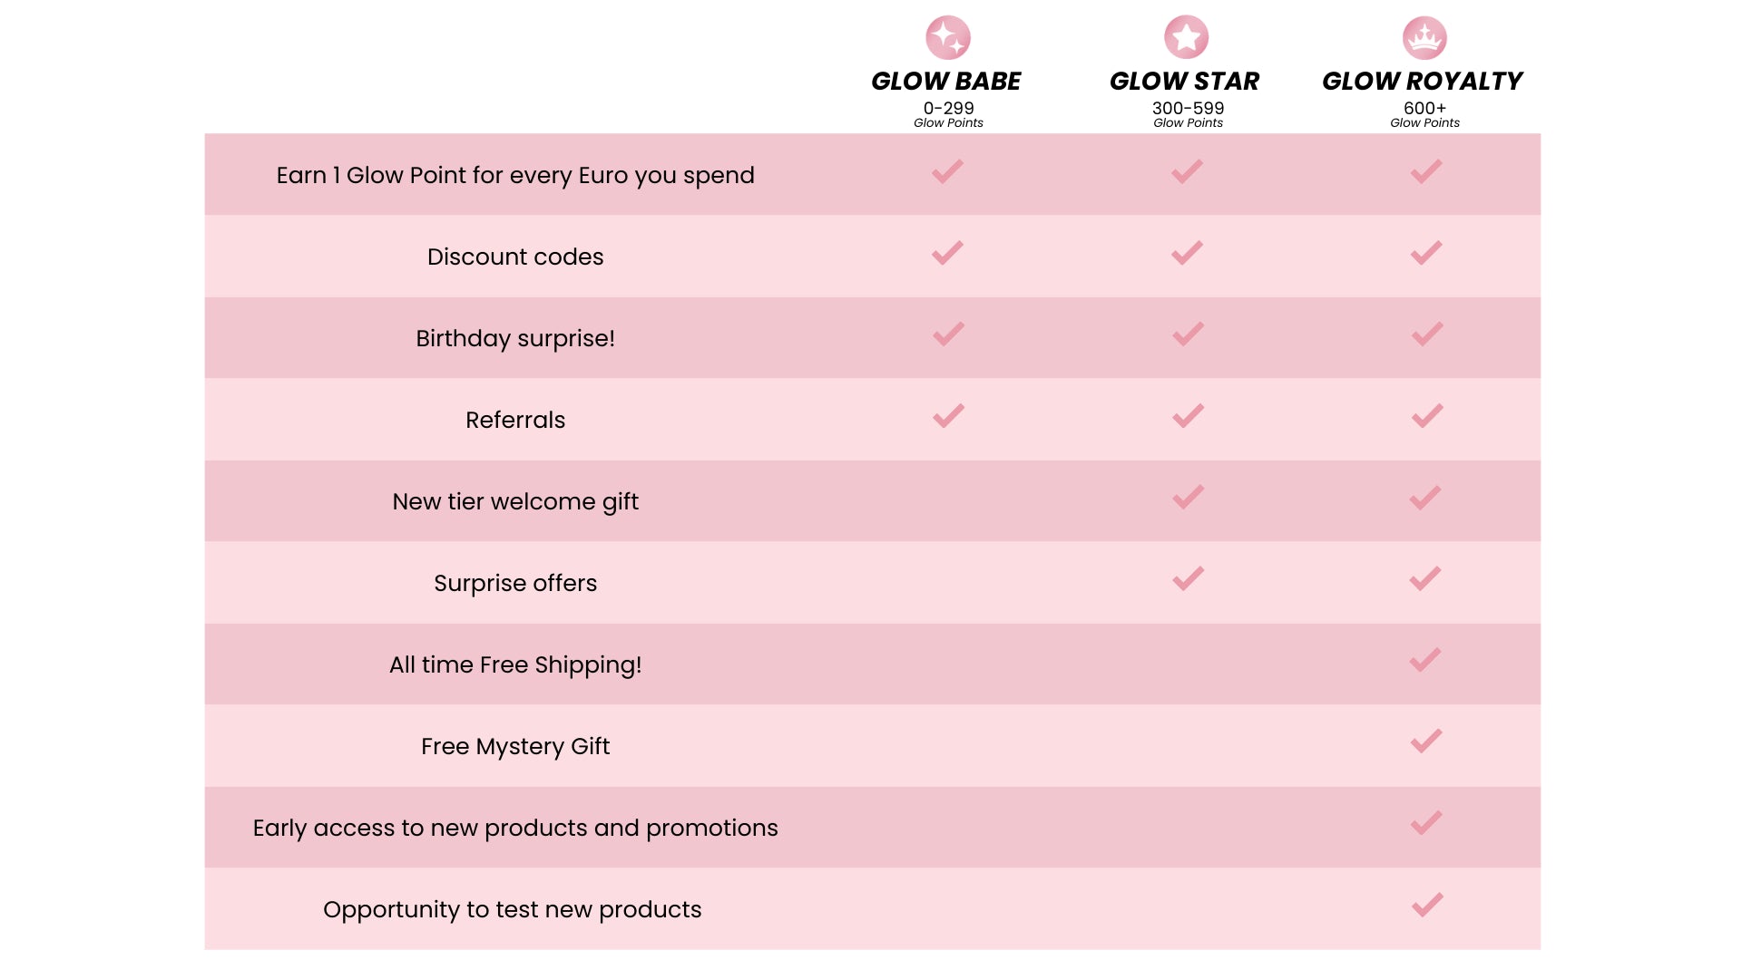This screenshot has height=979, width=1742.
Task: Click Glow Babe's Earn 1 Glow Point checkmark
Action: [947, 171]
